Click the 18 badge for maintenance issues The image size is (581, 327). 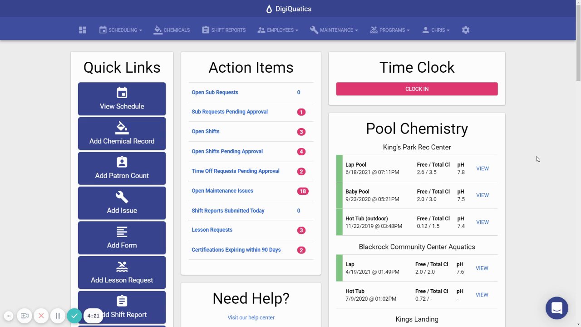303,191
